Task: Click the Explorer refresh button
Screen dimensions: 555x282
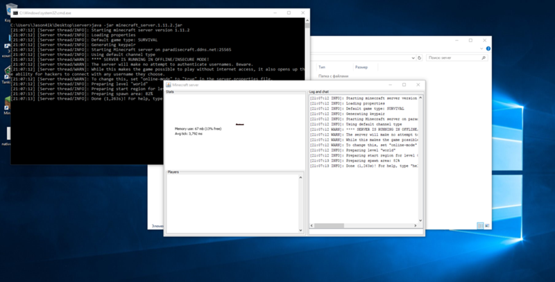Action: [420, 58]
